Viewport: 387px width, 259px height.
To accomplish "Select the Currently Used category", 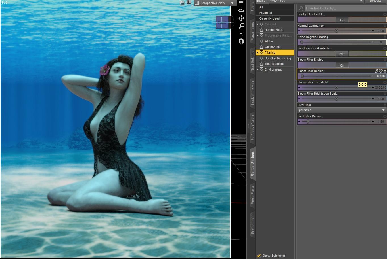I will [275, 18].
